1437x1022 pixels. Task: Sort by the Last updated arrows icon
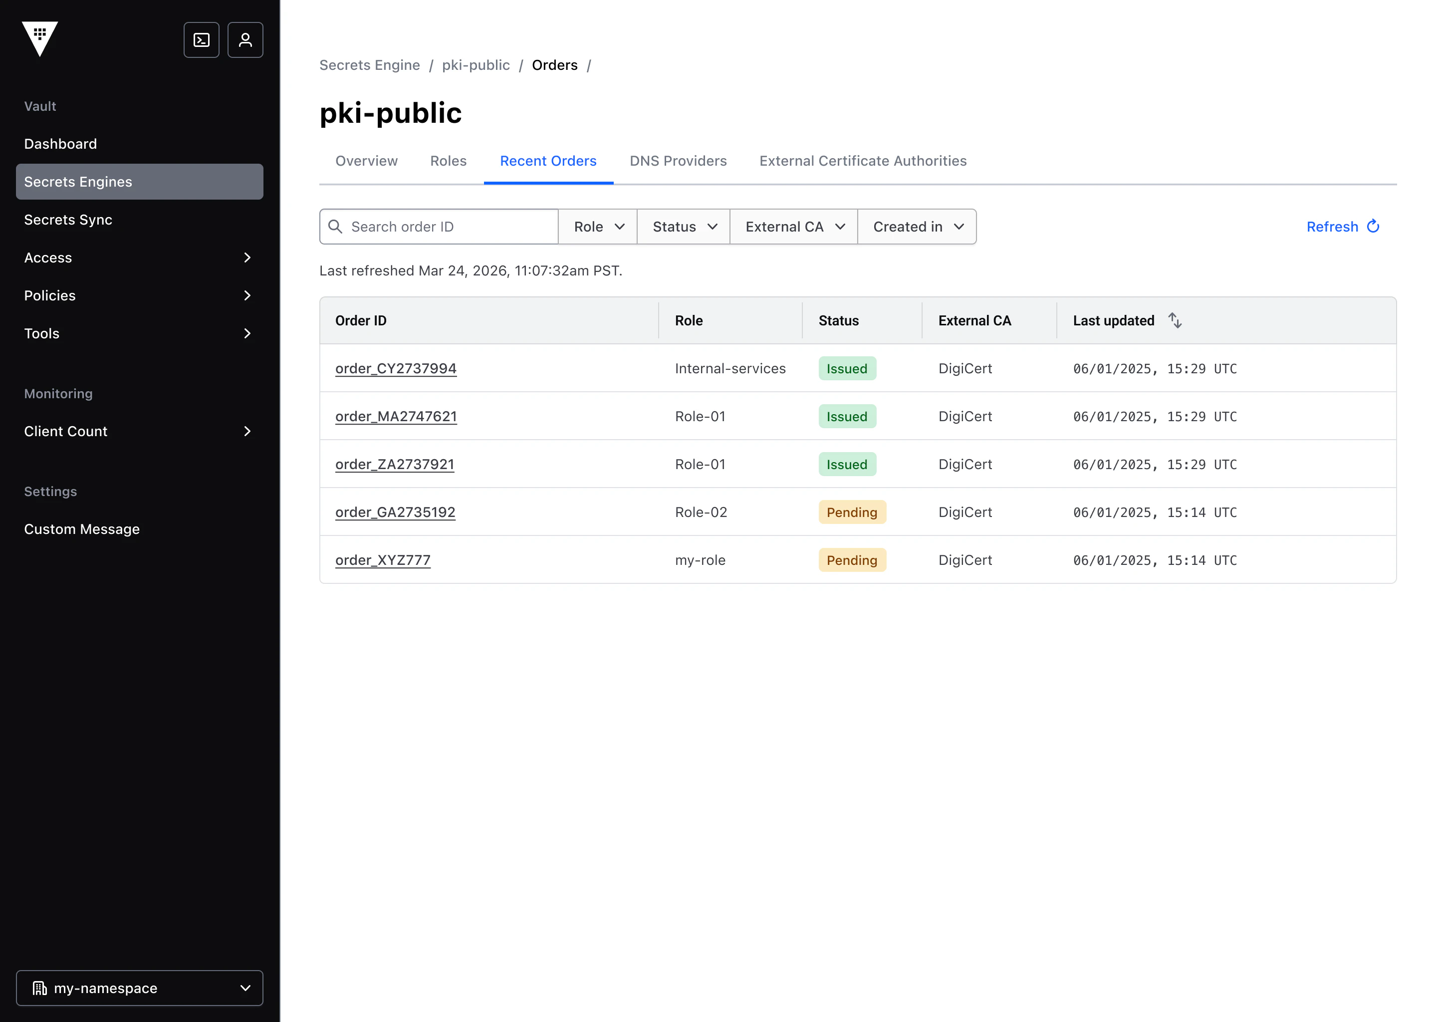coord(1175,320)
